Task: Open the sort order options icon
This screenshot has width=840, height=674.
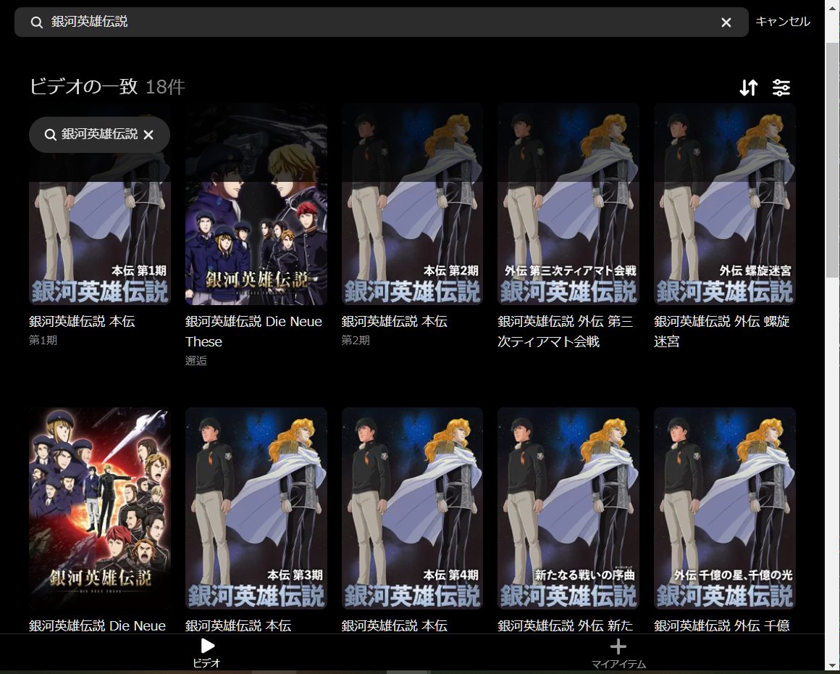Action: tap(749, 87)
